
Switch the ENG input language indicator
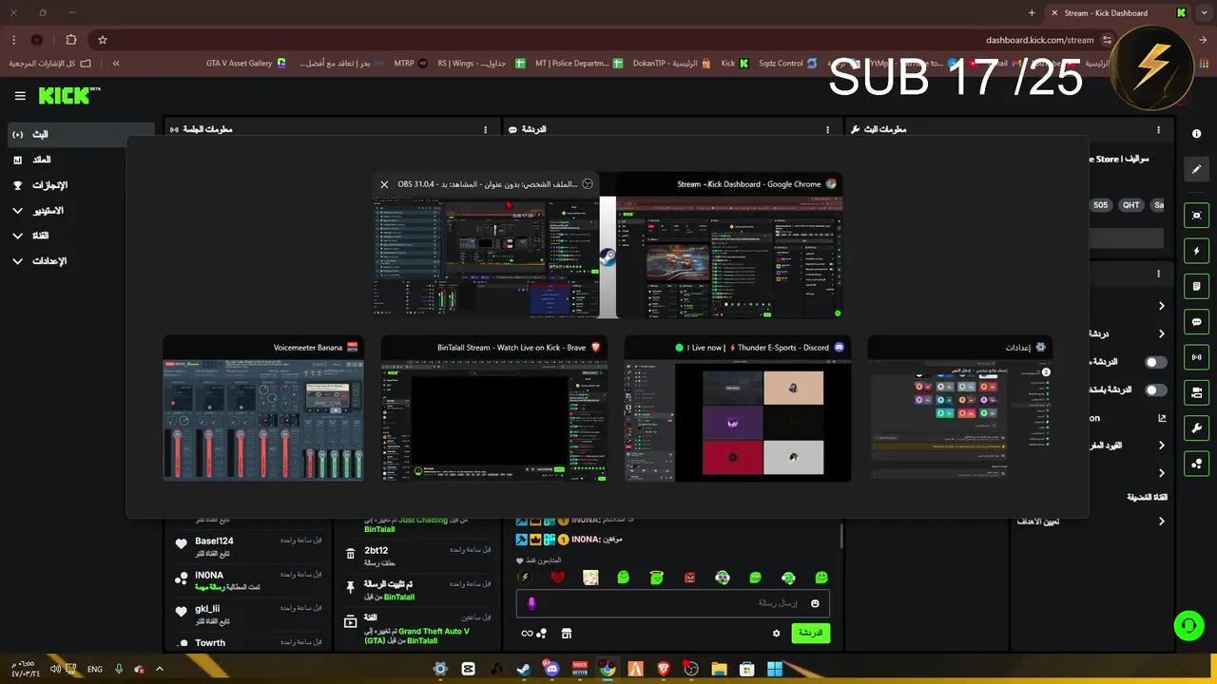(x=95, y=669)
